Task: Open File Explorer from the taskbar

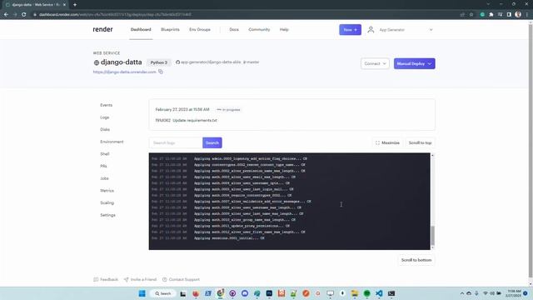Action: [x=355, y=293]
